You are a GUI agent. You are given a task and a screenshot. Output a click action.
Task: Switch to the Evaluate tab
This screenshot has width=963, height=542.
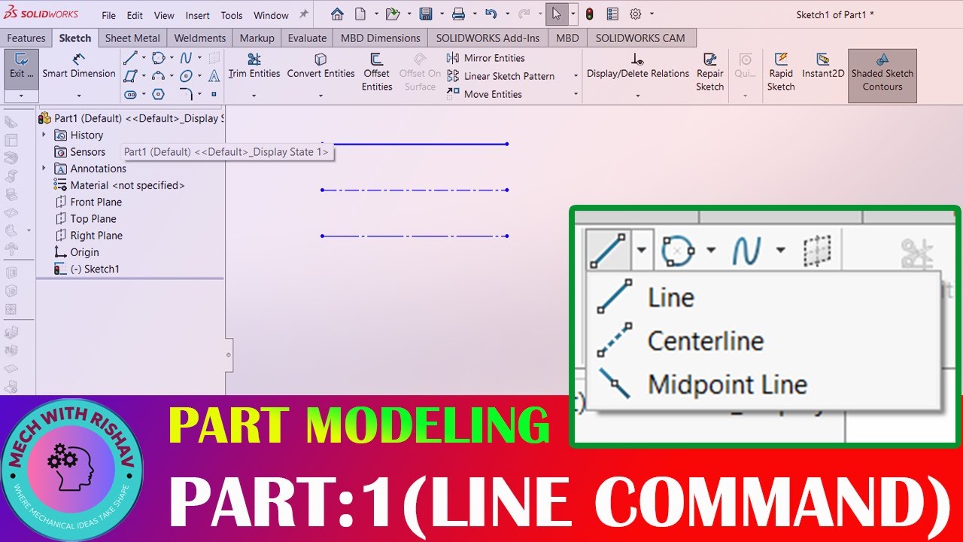coord(307,38)
